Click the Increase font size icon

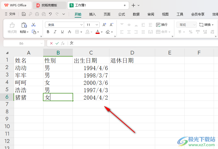click(x=105, y=25)
